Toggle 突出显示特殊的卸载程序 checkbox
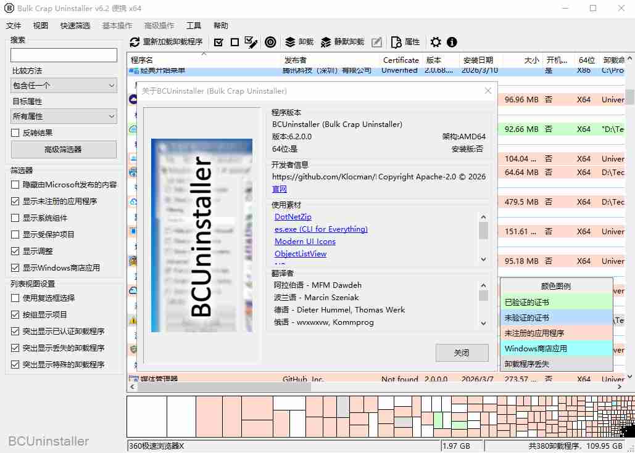The height and width of the screenshot is (453, 635). (x=15, y=364)
